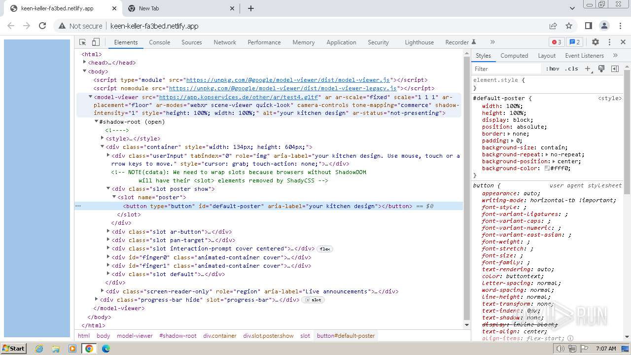Bookmark this page with star icon
This screenshot has height=355, width=631.
pos(569,26)
